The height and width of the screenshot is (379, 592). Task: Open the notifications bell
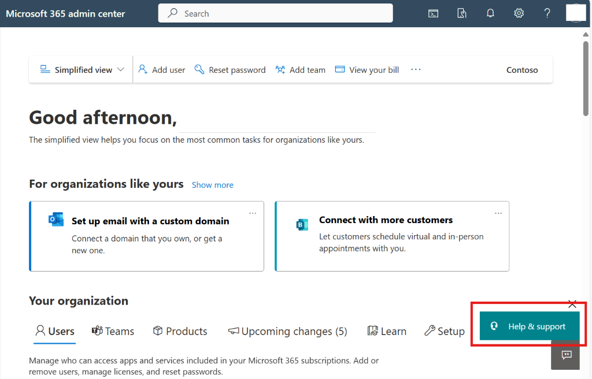490,13
